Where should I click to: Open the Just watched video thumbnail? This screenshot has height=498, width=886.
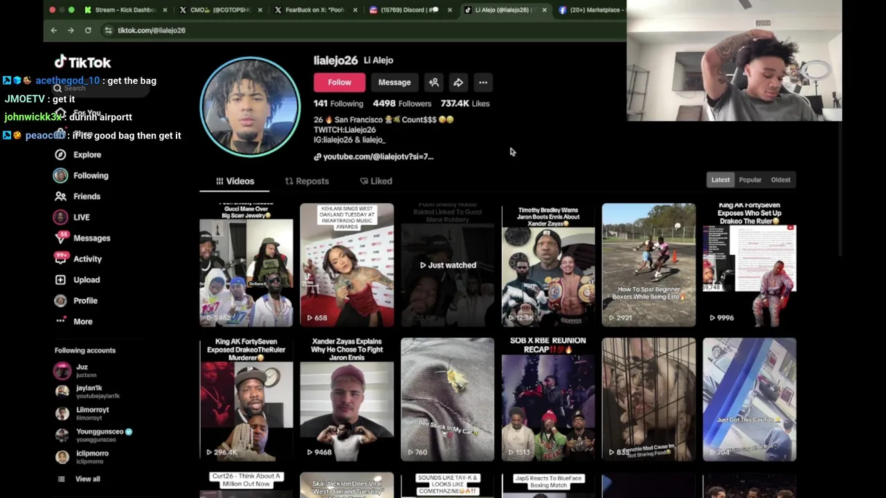pyautogui.click(x=448, y=265)
